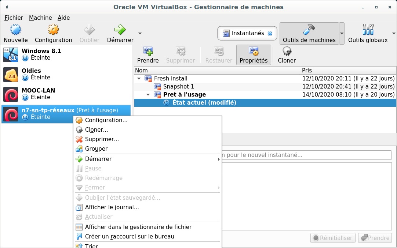Click the red X Supprimer menu icon

click(x=79, y=139)
